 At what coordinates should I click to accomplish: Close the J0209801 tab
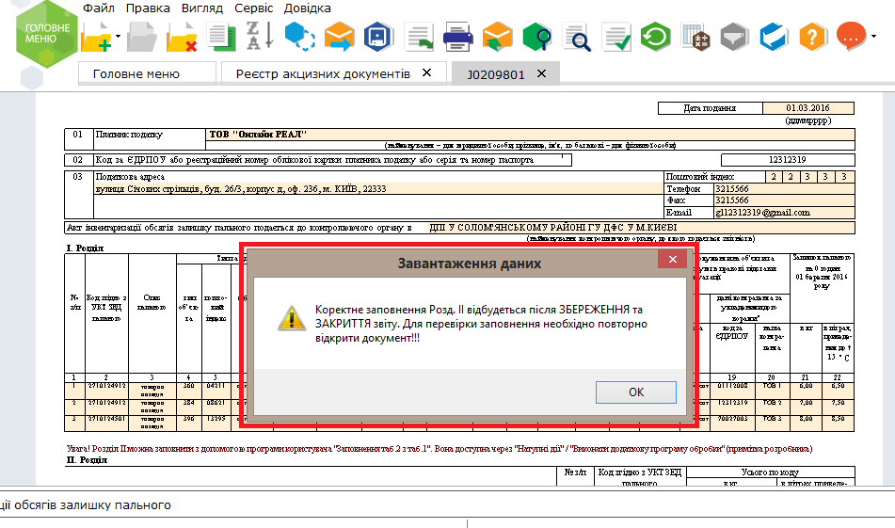[x=541, y=73]
